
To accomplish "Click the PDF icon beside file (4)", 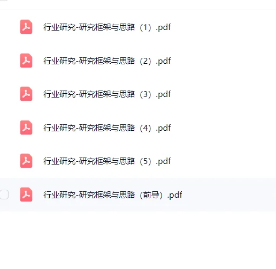I will (26, 128).
